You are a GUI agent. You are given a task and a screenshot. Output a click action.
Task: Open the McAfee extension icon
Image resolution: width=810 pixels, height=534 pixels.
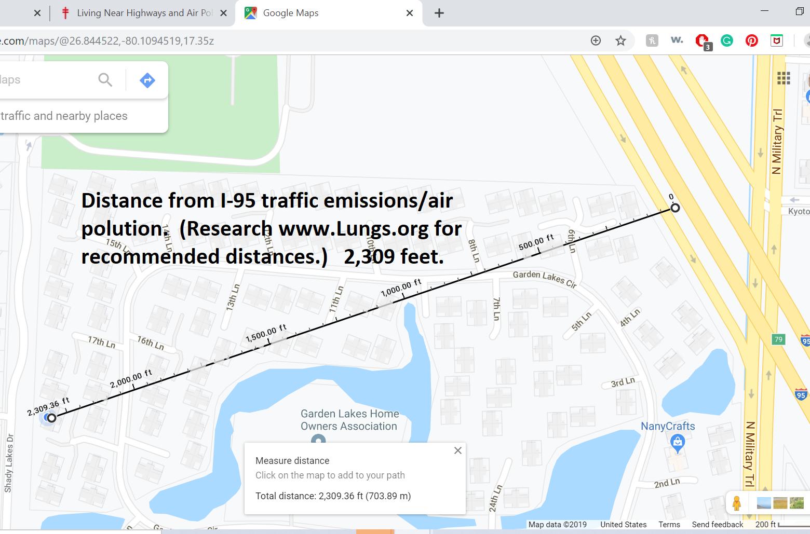pyautogui.click(x=776, y=40)
